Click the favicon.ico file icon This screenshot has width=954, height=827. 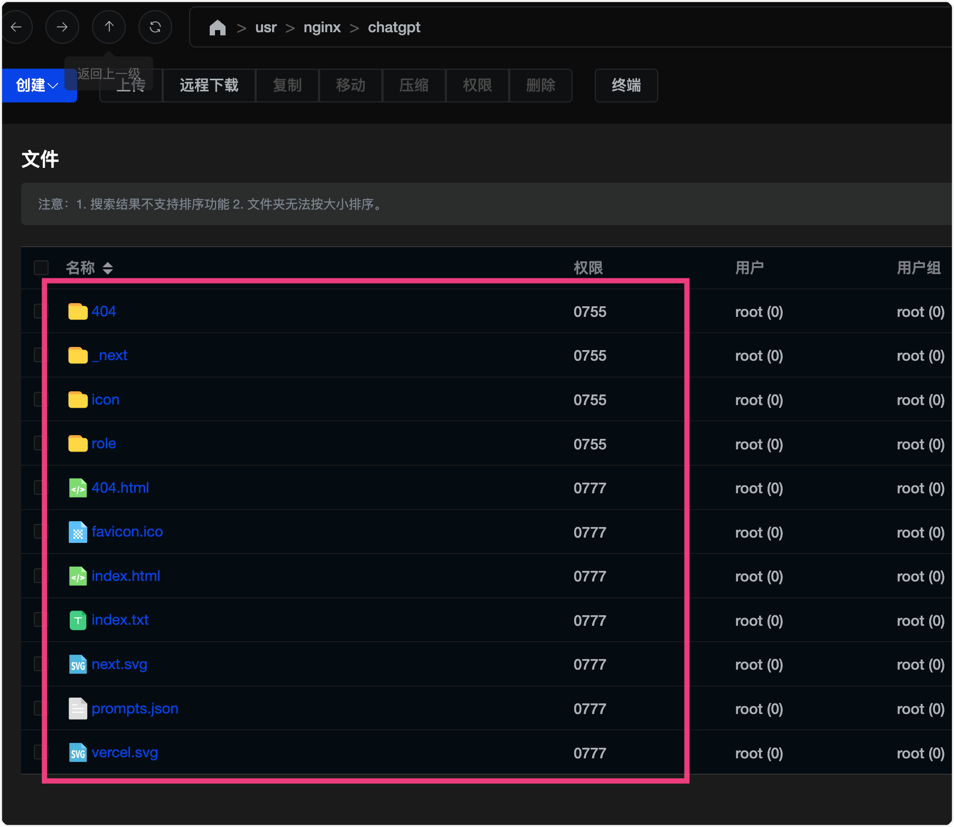pyautogui.click(x=78, y=532)
